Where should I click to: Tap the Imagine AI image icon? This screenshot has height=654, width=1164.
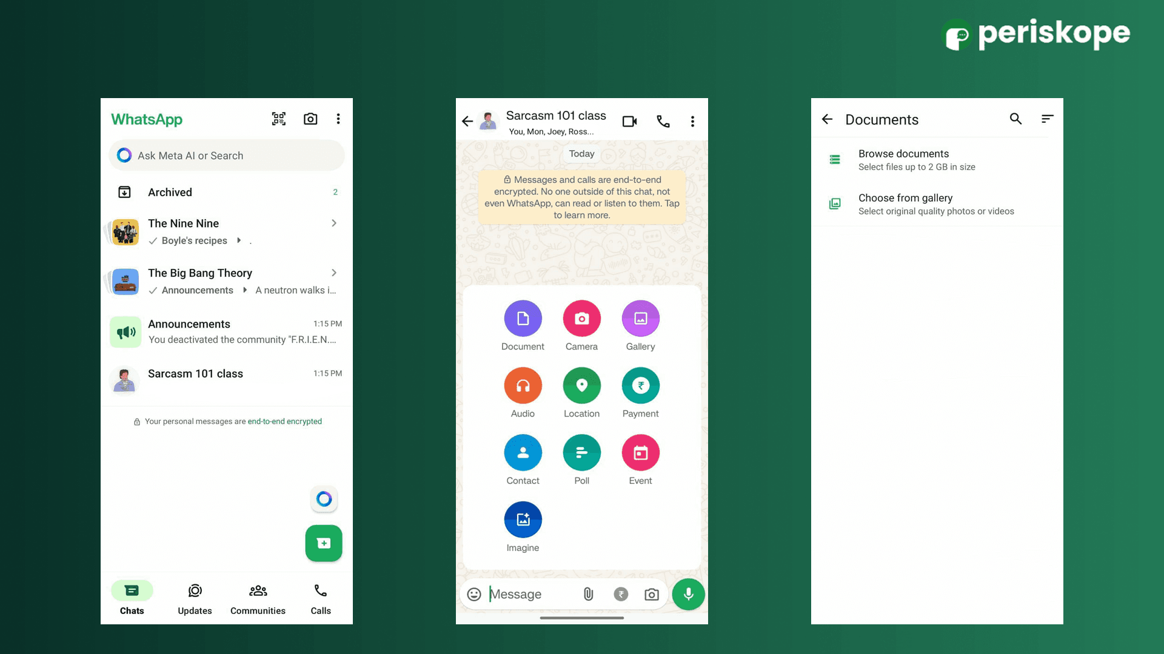click(523, 520)
